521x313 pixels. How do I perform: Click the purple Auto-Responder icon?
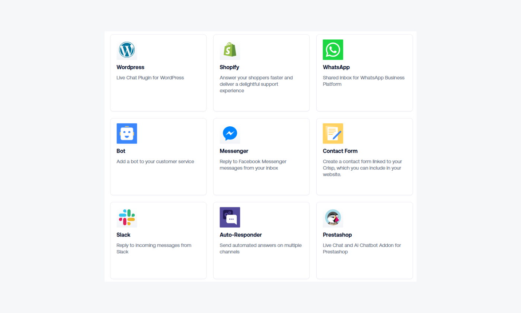coord(230,217)
